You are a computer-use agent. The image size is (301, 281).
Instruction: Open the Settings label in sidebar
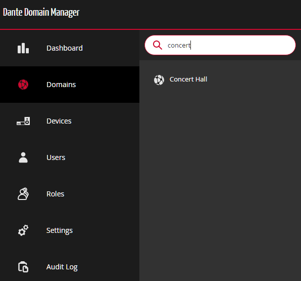click(x=60, y=230)
